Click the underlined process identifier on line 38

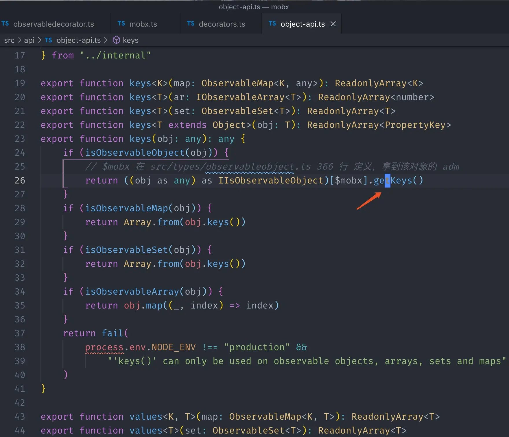(104, 347)
